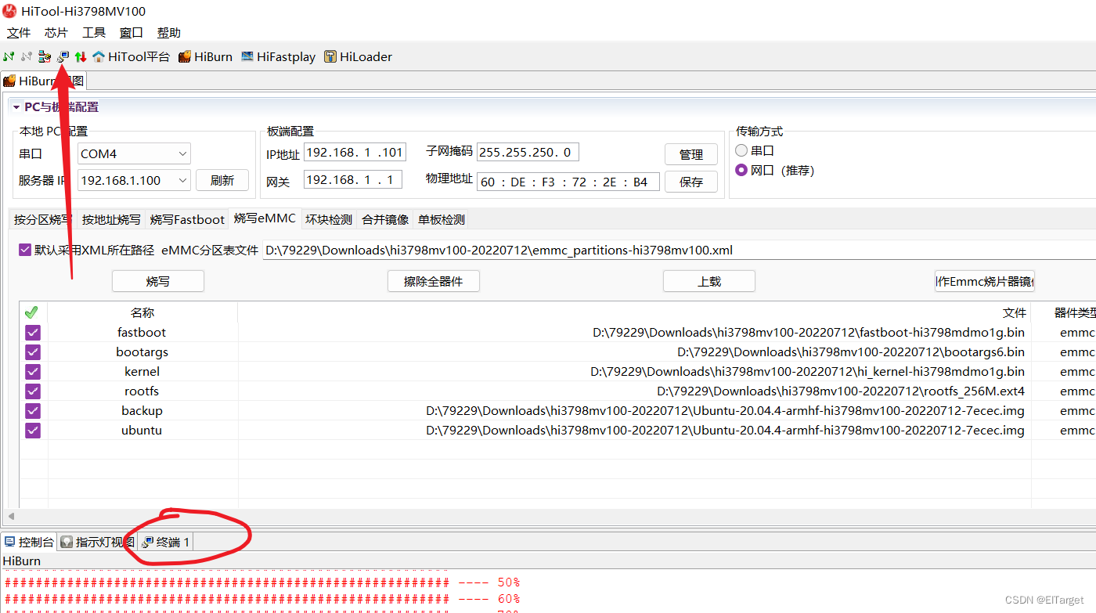Click the table's left scroll arrow
The height and width of the screenshot is (613, 1096).
[x=11, y=517]
